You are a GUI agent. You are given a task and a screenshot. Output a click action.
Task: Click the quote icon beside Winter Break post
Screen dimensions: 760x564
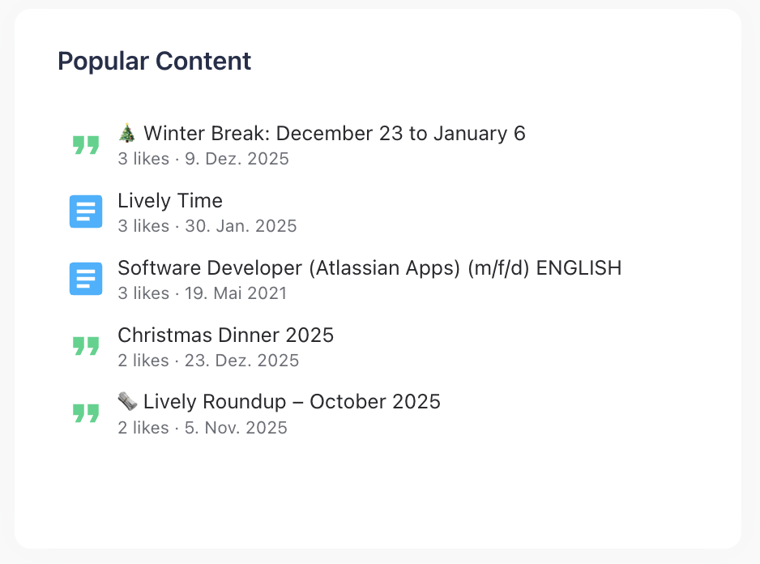point(85,143)
